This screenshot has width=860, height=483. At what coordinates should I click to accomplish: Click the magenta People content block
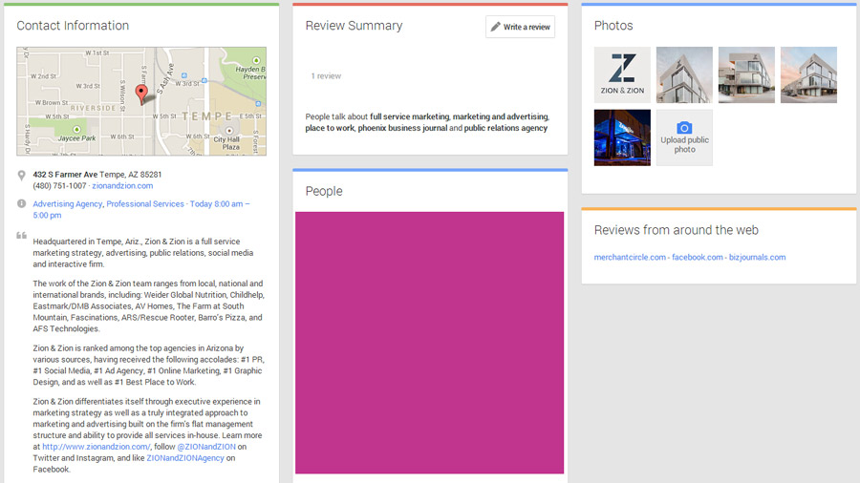(429, 343)
